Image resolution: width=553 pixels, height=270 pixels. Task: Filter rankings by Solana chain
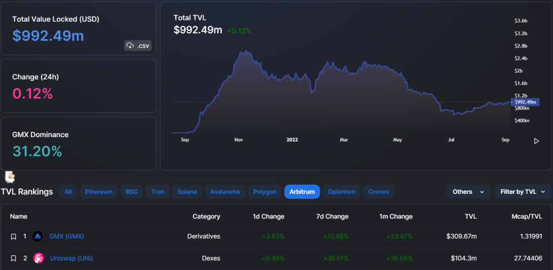pos(187,192)
